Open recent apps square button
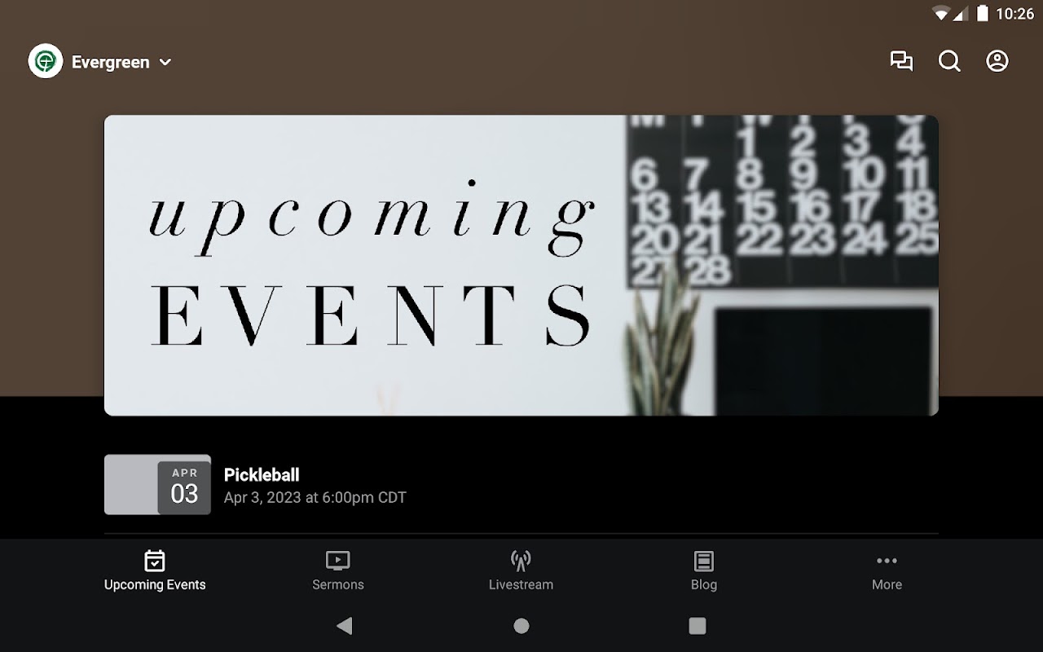Viewport: 1043px width, 652px height. point(698,626)
